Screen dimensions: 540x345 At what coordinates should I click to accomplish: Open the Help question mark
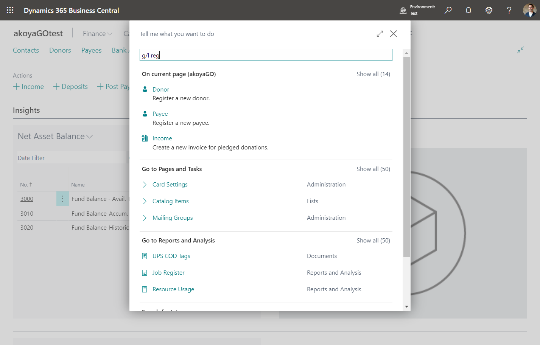click(x=509, y=10)
